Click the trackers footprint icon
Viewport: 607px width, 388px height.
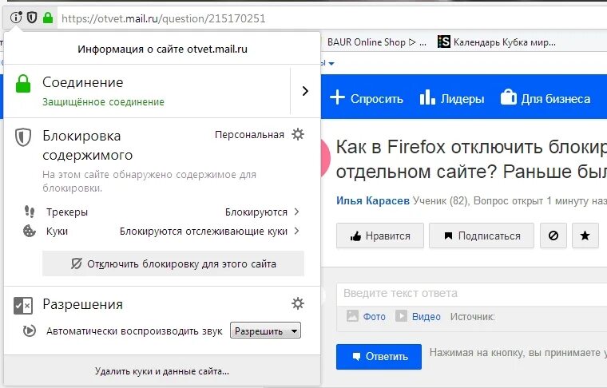click(x=30, y=212)
